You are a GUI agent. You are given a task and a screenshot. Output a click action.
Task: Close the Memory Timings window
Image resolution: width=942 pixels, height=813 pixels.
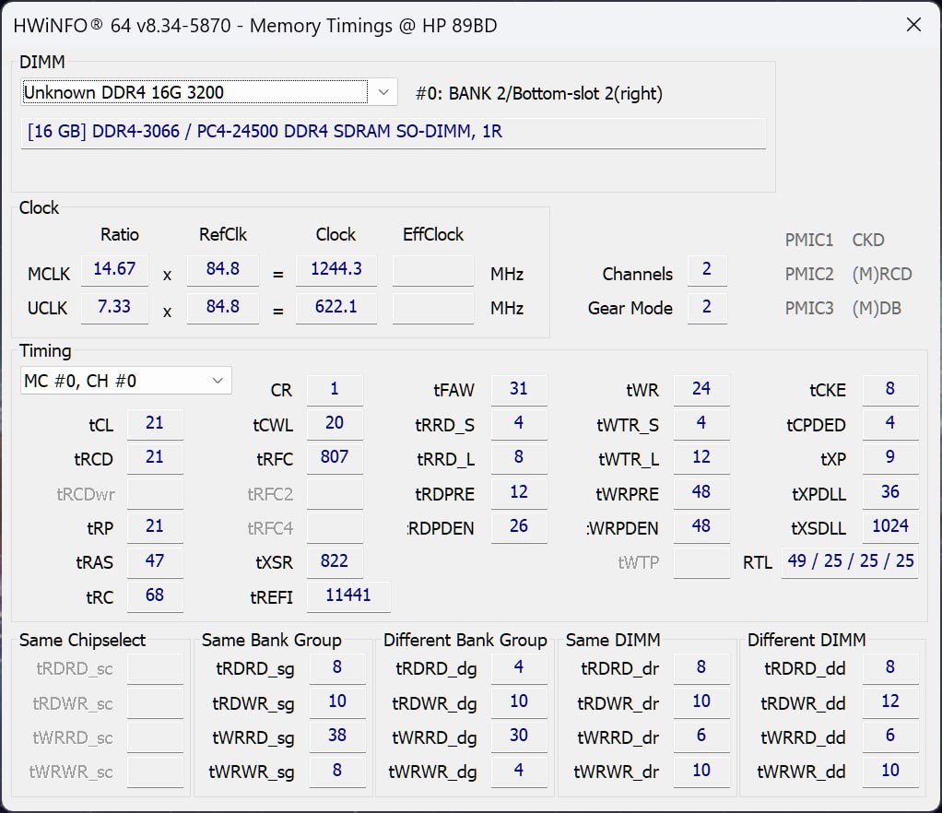click(913, 25)
